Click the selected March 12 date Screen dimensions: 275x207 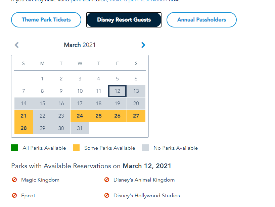coord(117,91)
